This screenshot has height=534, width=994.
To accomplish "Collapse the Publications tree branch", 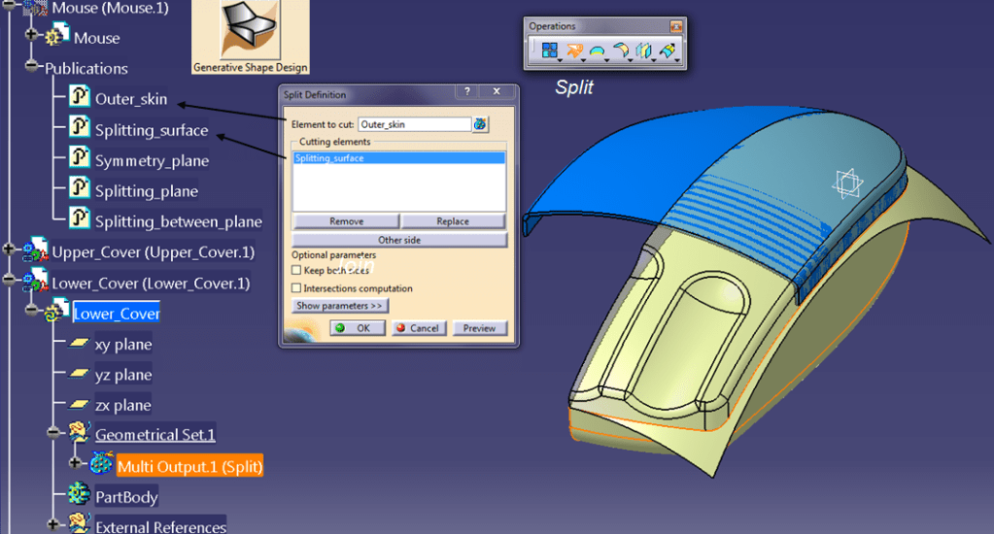I will click(x=33, y=67).
